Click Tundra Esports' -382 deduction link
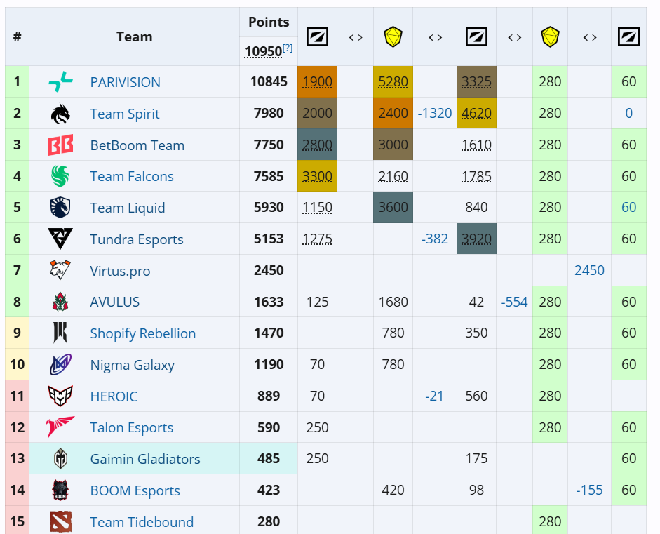 coord(435,239)
